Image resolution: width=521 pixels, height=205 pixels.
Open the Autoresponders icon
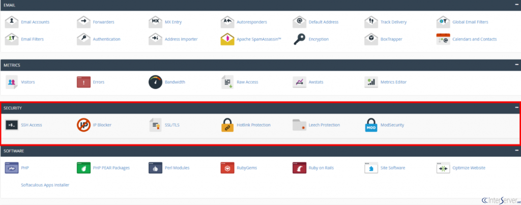click(x=227, y=22)
